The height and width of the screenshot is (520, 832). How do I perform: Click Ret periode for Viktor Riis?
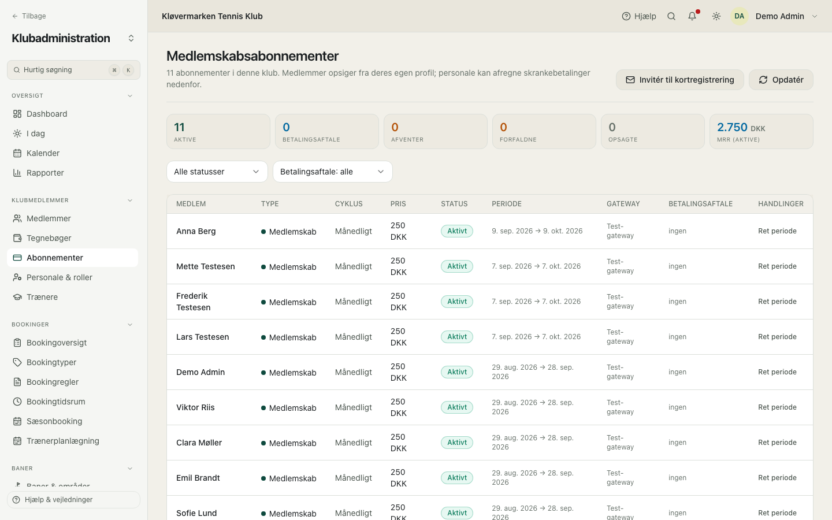point(777,407)
